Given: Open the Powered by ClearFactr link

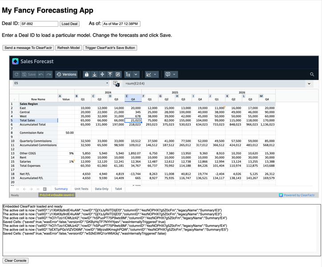Looking at the screenshot, I should pyautogui.click(x=297, y=195).
